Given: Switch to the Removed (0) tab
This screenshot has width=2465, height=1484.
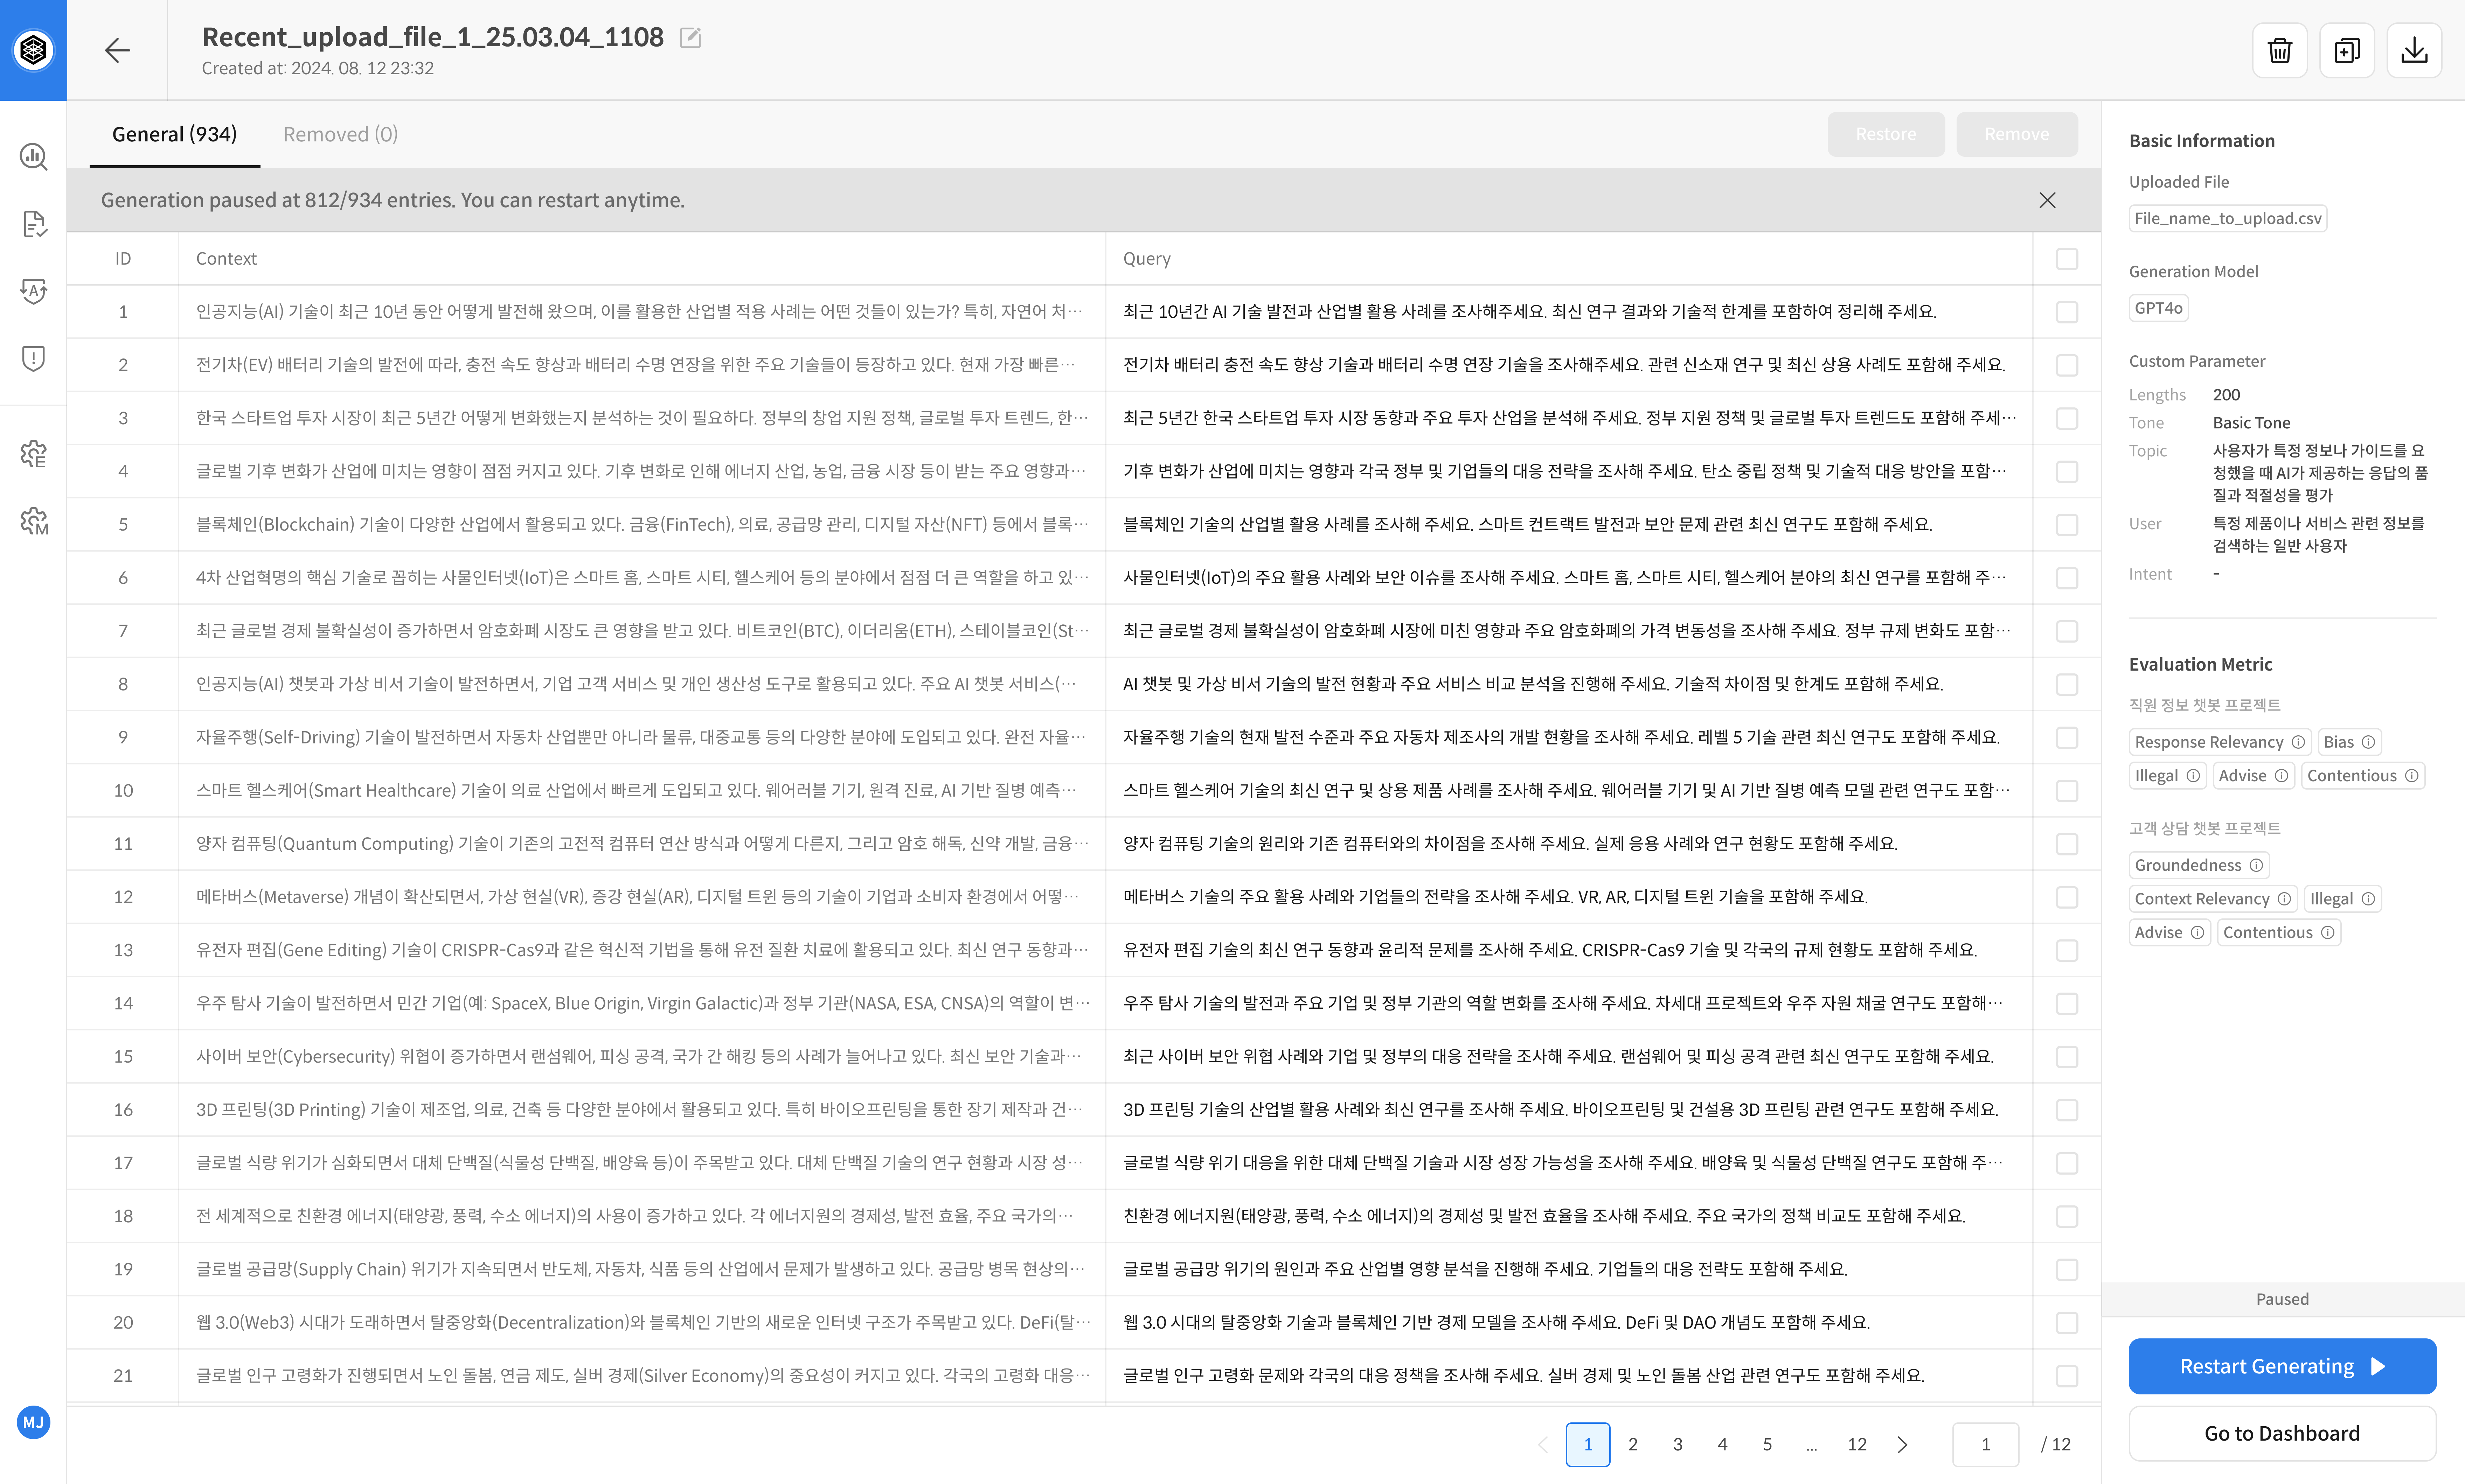Looking at the screenshot, I should (x=340, y=134).
